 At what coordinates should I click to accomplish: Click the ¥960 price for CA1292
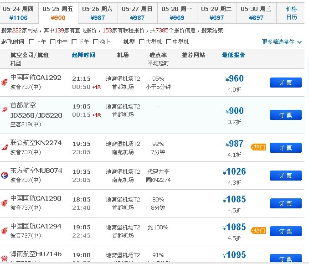point(234,79)
